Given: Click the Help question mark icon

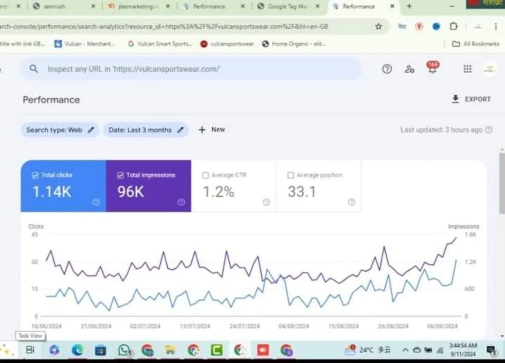Looking at the screenshot, I should pyautogui.click(x=387, y=69).
